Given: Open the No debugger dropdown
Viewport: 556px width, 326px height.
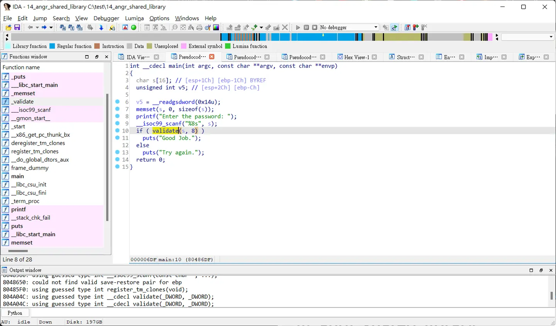Looking at the screenshot, I should point(349,27).
